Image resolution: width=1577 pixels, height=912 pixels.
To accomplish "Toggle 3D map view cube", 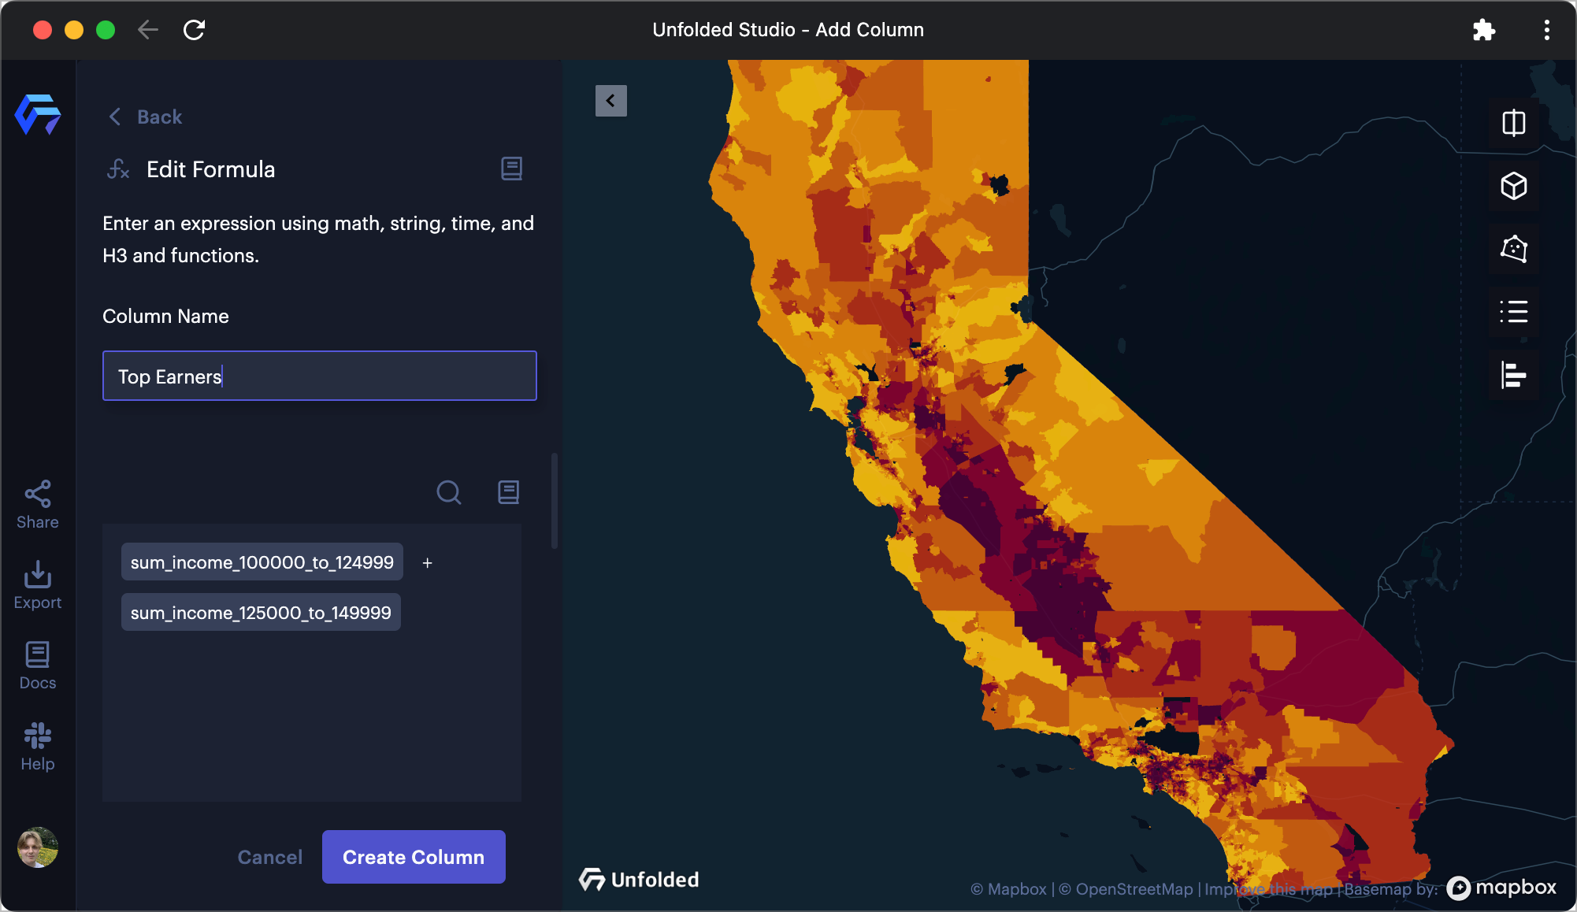I will coord(1513,187).
